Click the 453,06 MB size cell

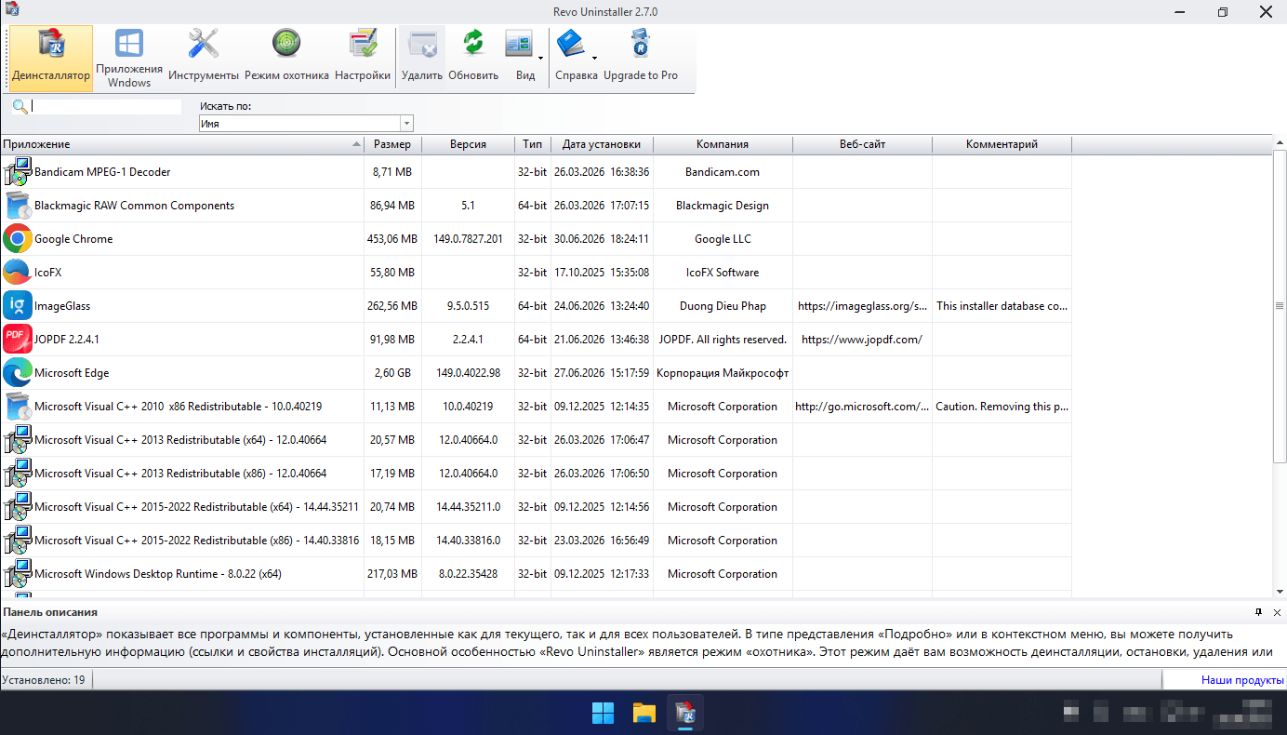point(392,239)
